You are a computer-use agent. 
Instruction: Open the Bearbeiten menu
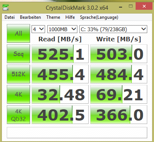click(30, 17)
